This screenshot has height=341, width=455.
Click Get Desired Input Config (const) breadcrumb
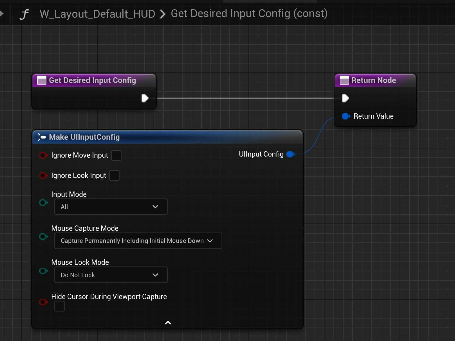pos(249,13)
